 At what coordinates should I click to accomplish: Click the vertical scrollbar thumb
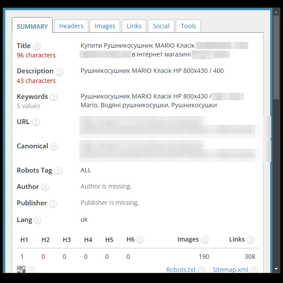point(276,57)
